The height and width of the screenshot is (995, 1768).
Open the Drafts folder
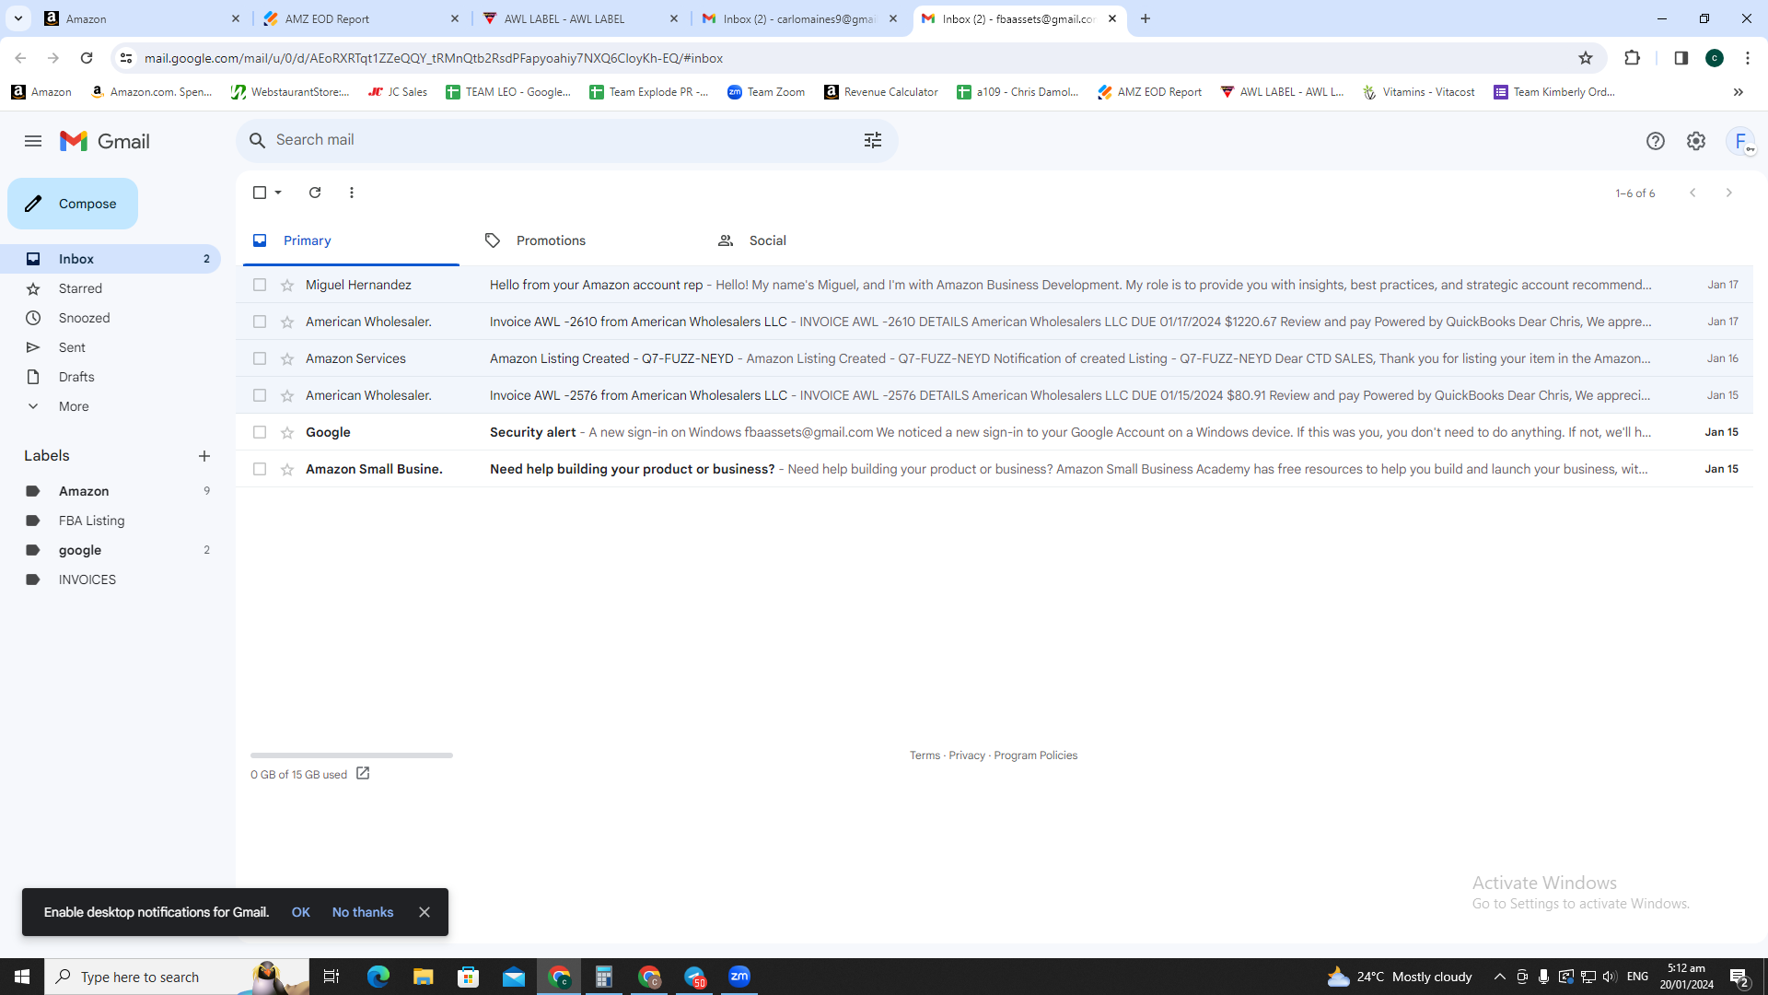tap(110, 377)
